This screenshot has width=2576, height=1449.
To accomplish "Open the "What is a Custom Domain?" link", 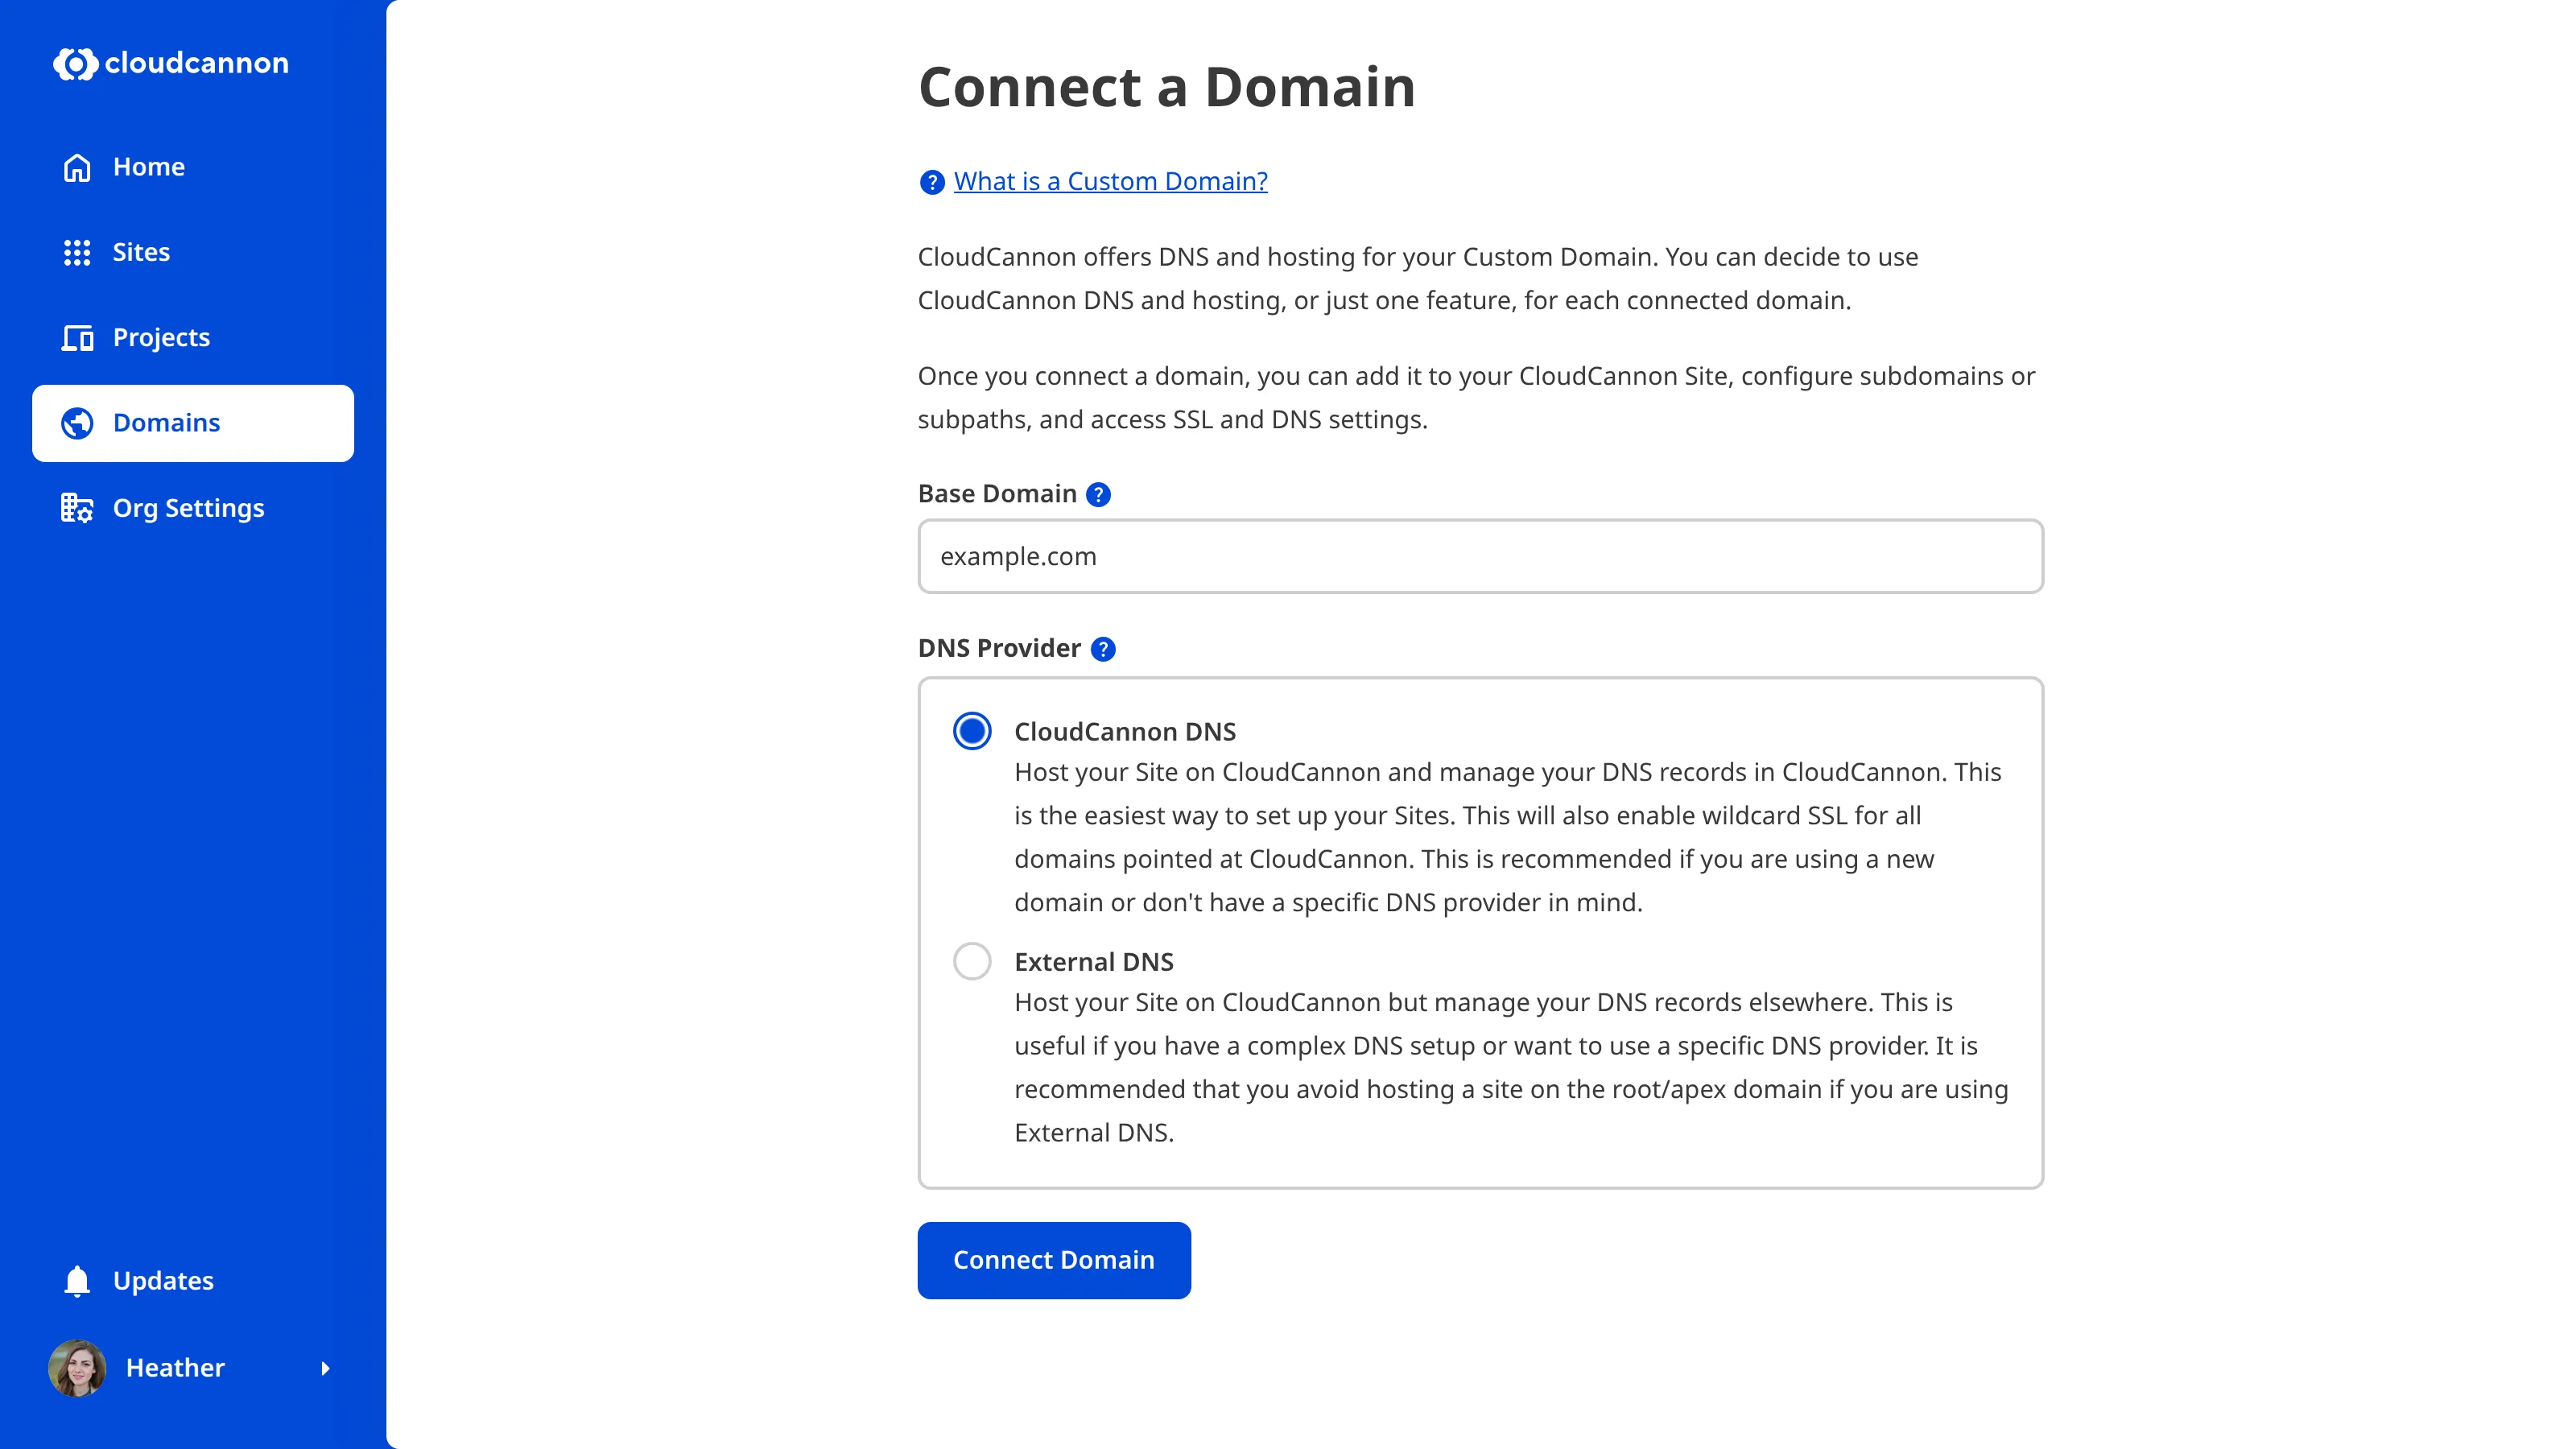I will tap(1109, 181).
